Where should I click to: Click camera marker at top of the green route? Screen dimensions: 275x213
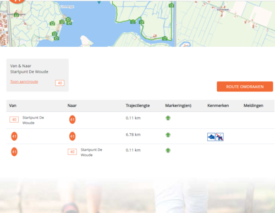(x=172, y=6)
